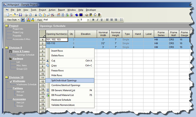
Task: Open the font size dropdown
Action: [x=88, y=20]
